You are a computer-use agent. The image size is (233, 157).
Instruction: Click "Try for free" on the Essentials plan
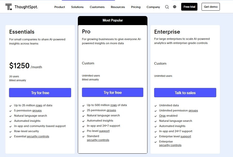pos(40,93)
